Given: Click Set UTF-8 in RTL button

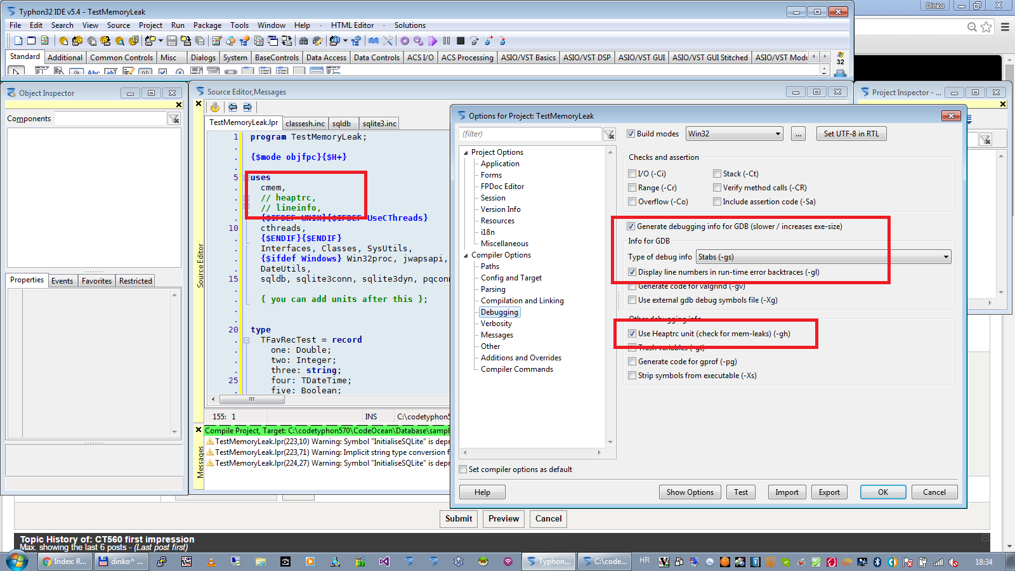Looking at the screenshot, I should (851, 134).
